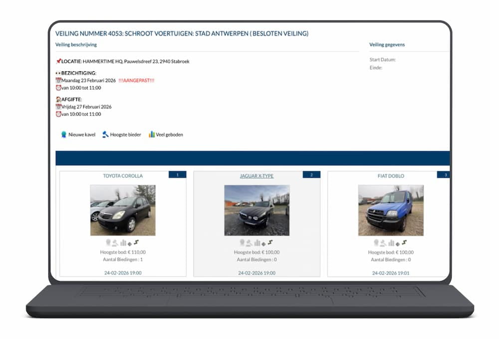The width and height of the screenshot is (499, 339).
Task: Click Aantal Biedingen : 0 on Jaguar card
Action: coord(257,260)
